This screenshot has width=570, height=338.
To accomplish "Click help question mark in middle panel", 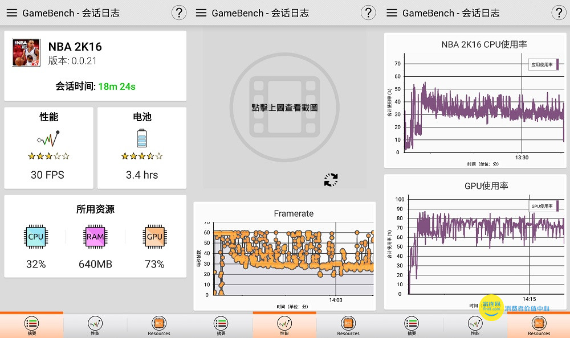I will click(x=368, y=13).
